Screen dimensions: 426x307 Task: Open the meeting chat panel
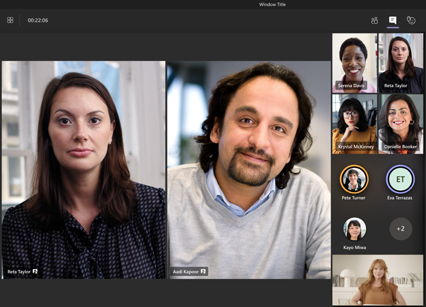click(x=393, y=20)
